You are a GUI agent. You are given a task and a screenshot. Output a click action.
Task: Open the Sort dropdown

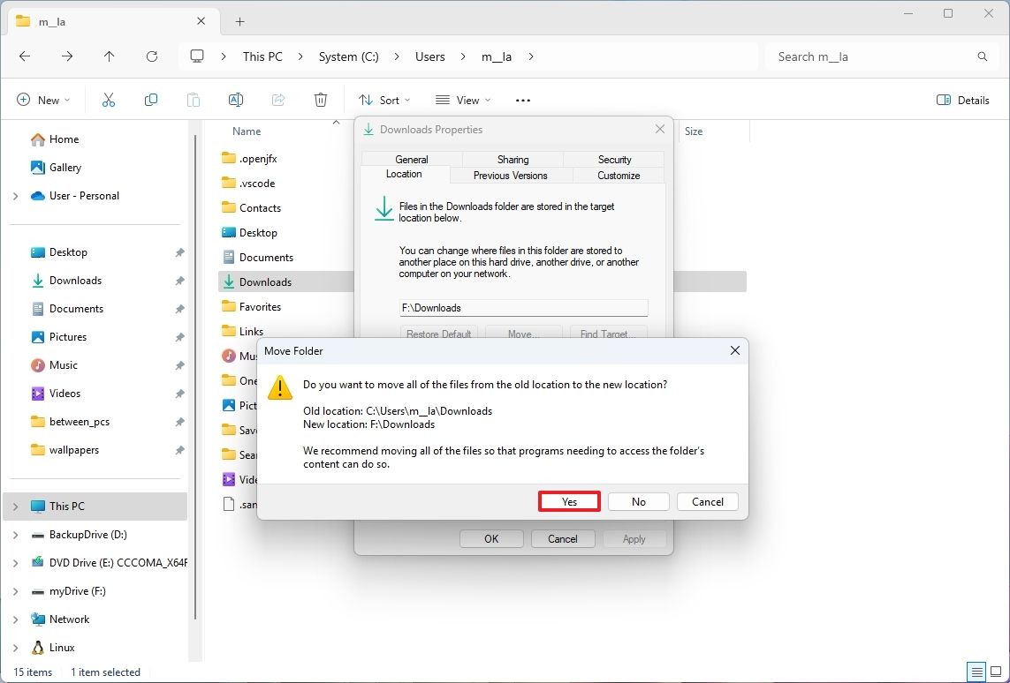click(x=383, y=100)
